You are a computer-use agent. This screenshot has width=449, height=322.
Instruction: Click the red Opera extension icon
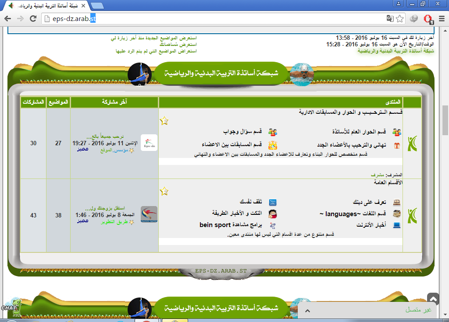[x=428, y=19]
